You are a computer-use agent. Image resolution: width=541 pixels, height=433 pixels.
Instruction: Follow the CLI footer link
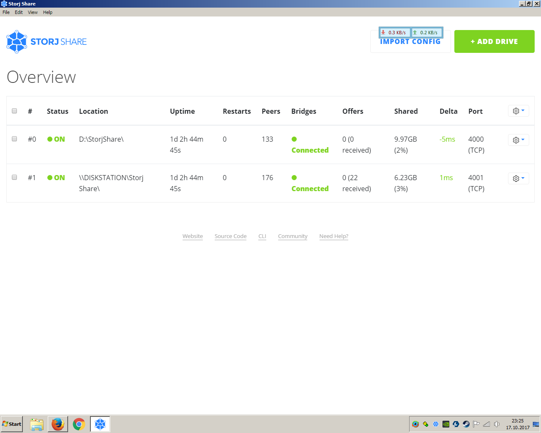(x=262, y=236)
